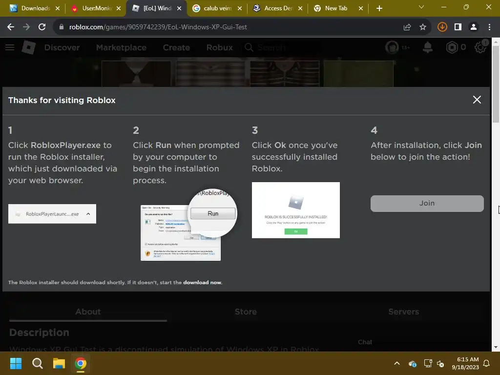Viewport: 500px width, 375px height.
Task: Open the Chrome profile icon
Action: point(474,27)
